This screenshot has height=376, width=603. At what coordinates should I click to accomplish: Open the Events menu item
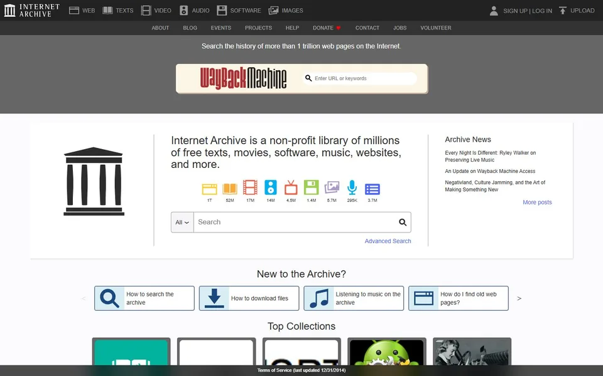(x=220, y=28)
